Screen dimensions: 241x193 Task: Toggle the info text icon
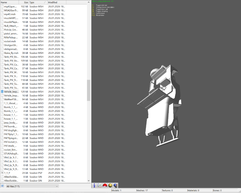click(x=94, y=186)
